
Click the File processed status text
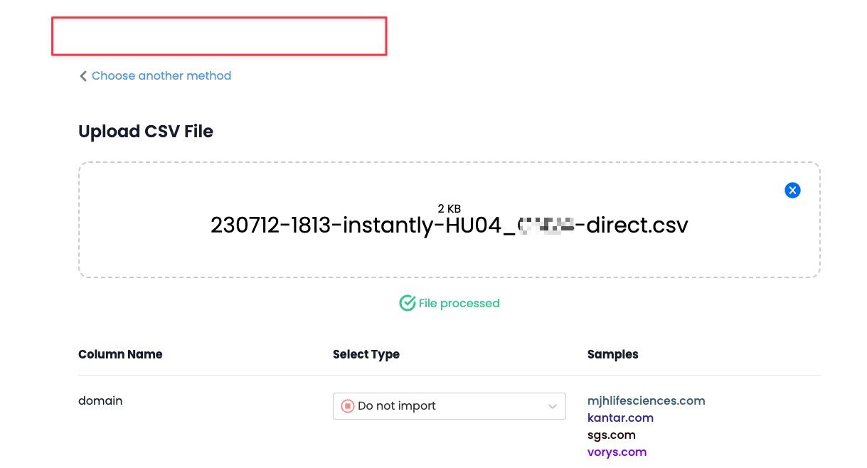click(459, 304)
